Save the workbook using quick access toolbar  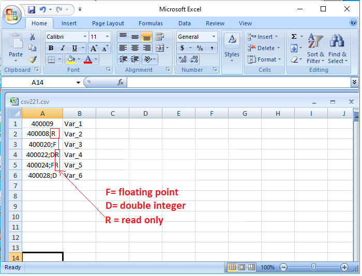tap(32, 10)
